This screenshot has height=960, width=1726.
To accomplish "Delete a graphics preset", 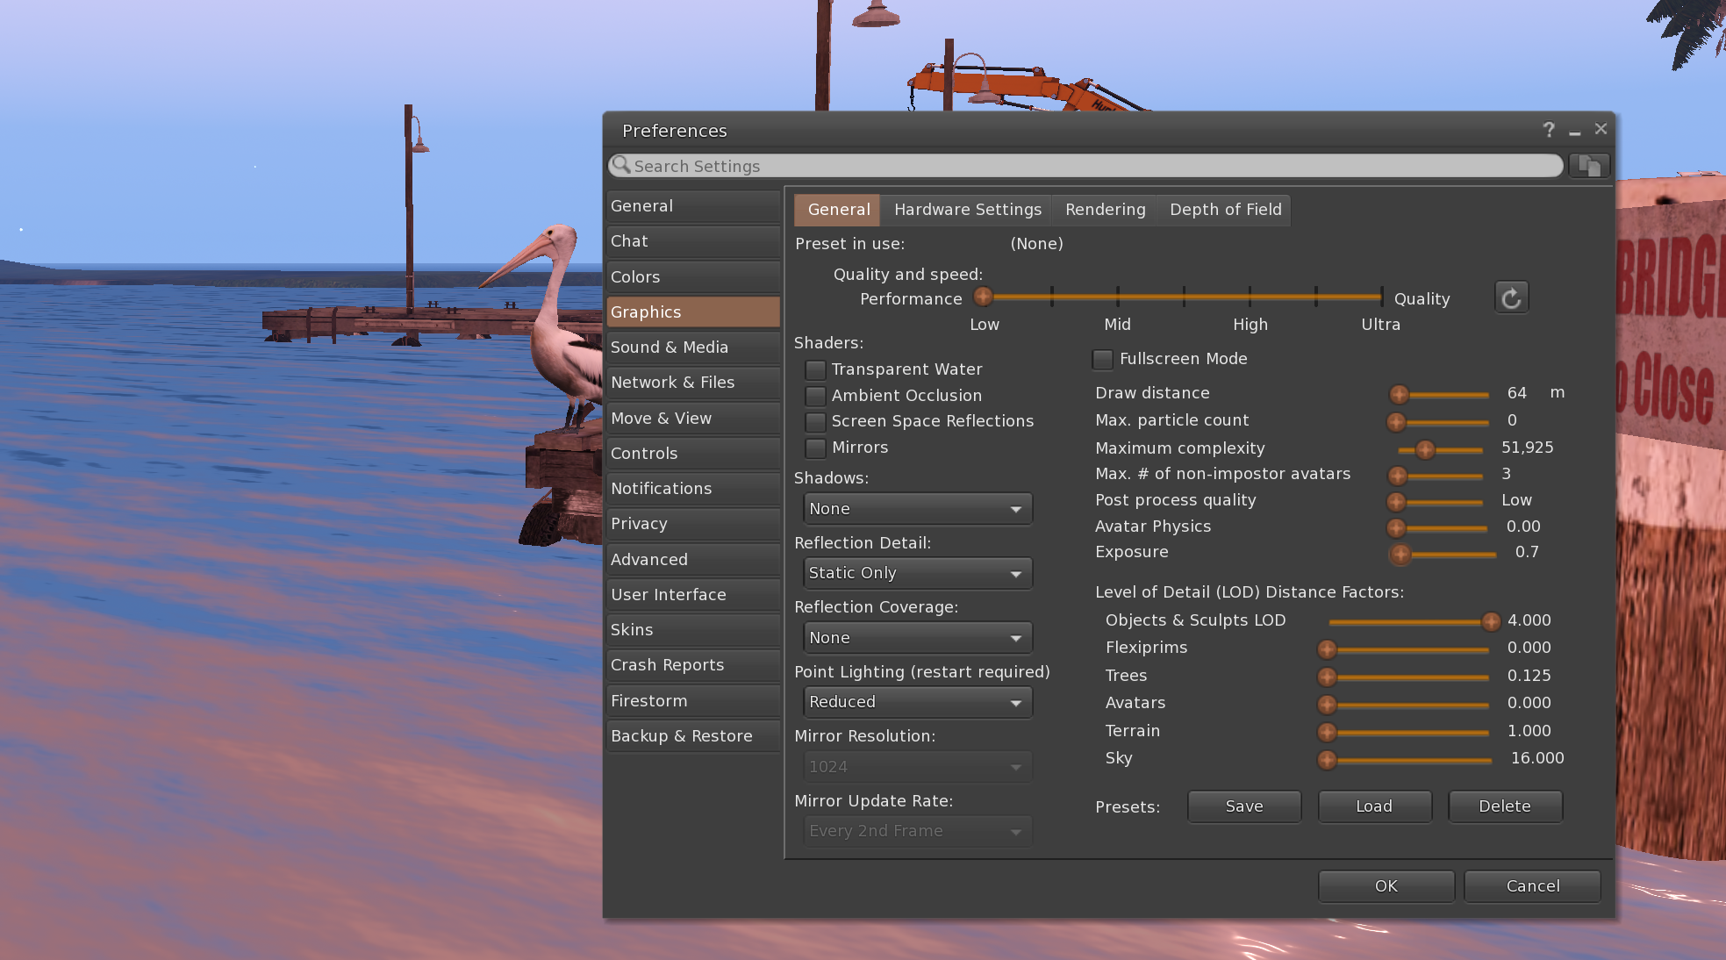I will (x=1505, y=806).
